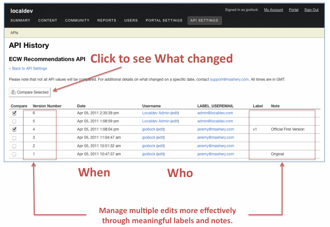Open jpollock user for version 4
This screenshot has width=330, height=227.
pyautogui.click(x=149, y=129)
